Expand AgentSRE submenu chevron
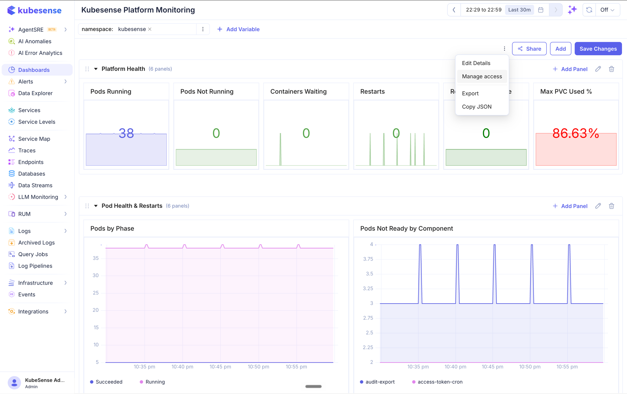Viewport: 627px width, 394px height. (66, 30)
